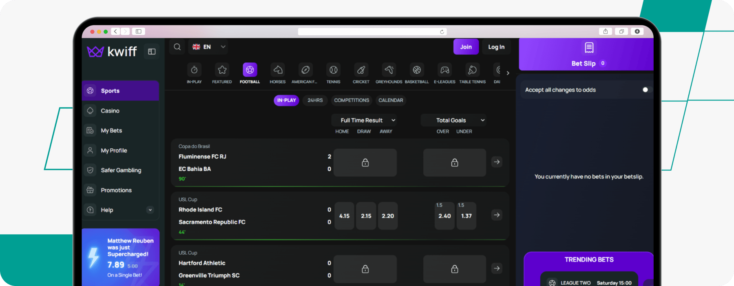Click the Copa do Brasil competition label
The width and height of the screenshot is (734, 286).
[x=194, y=146]
